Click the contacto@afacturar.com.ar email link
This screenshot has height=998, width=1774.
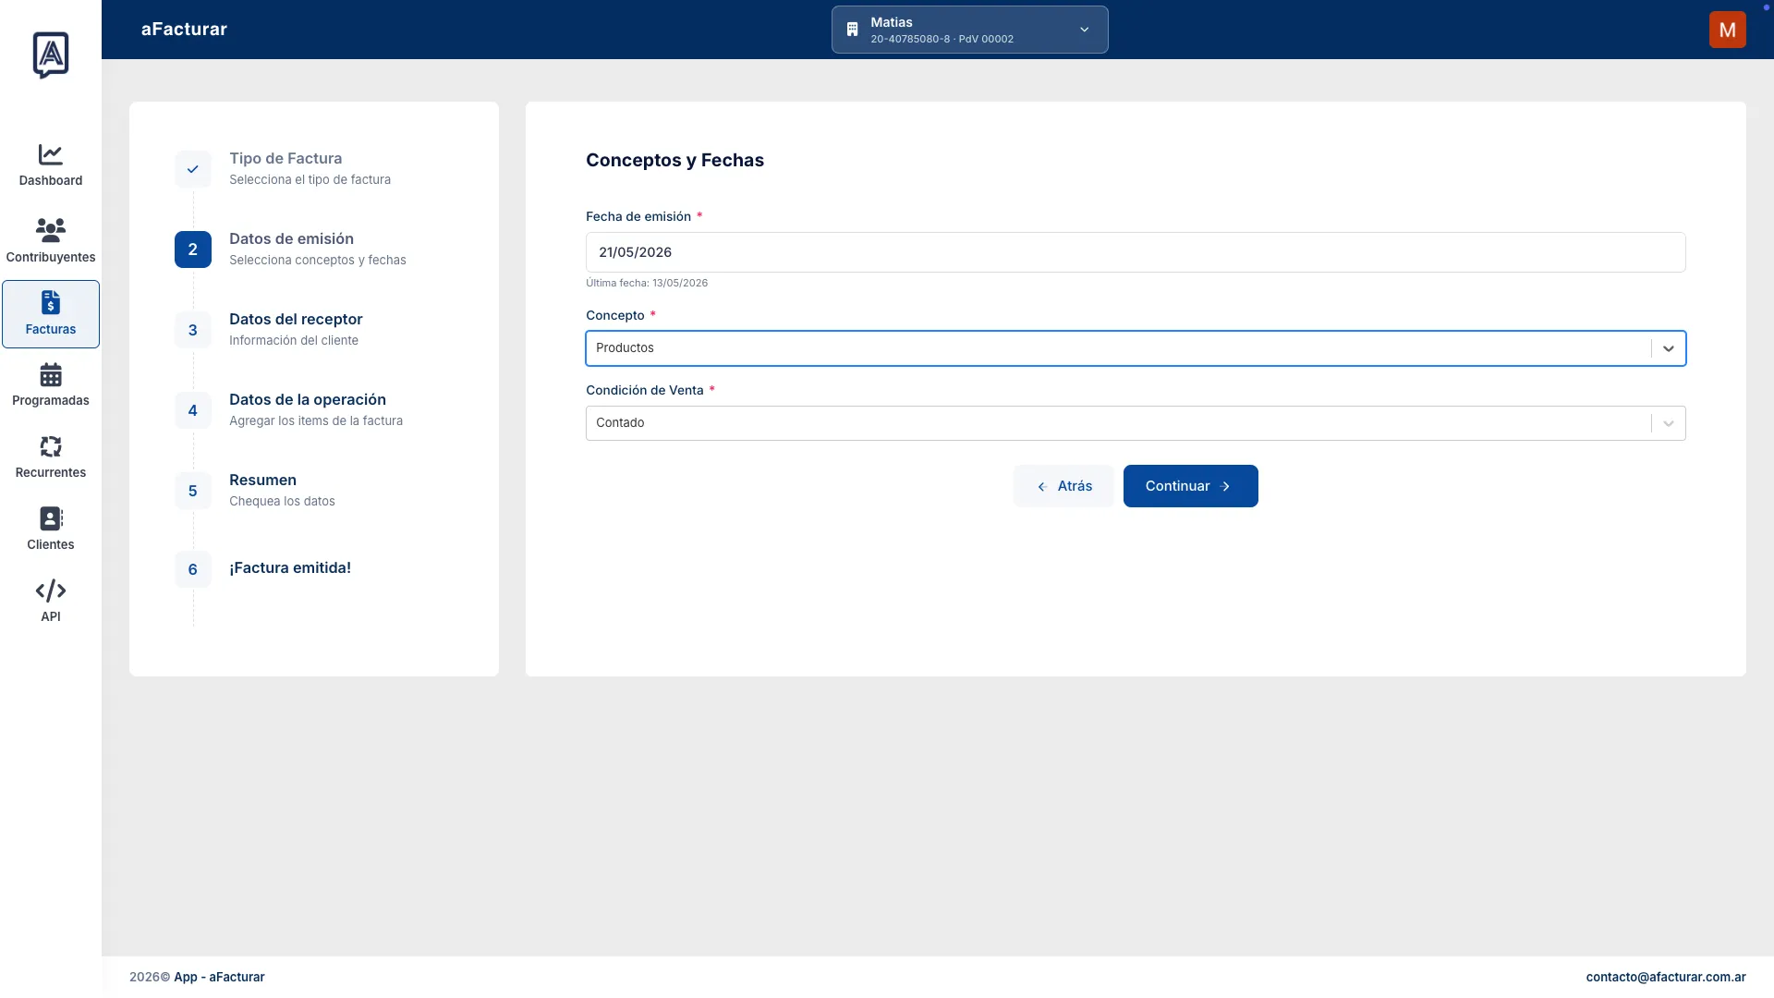coord(1666,977)
